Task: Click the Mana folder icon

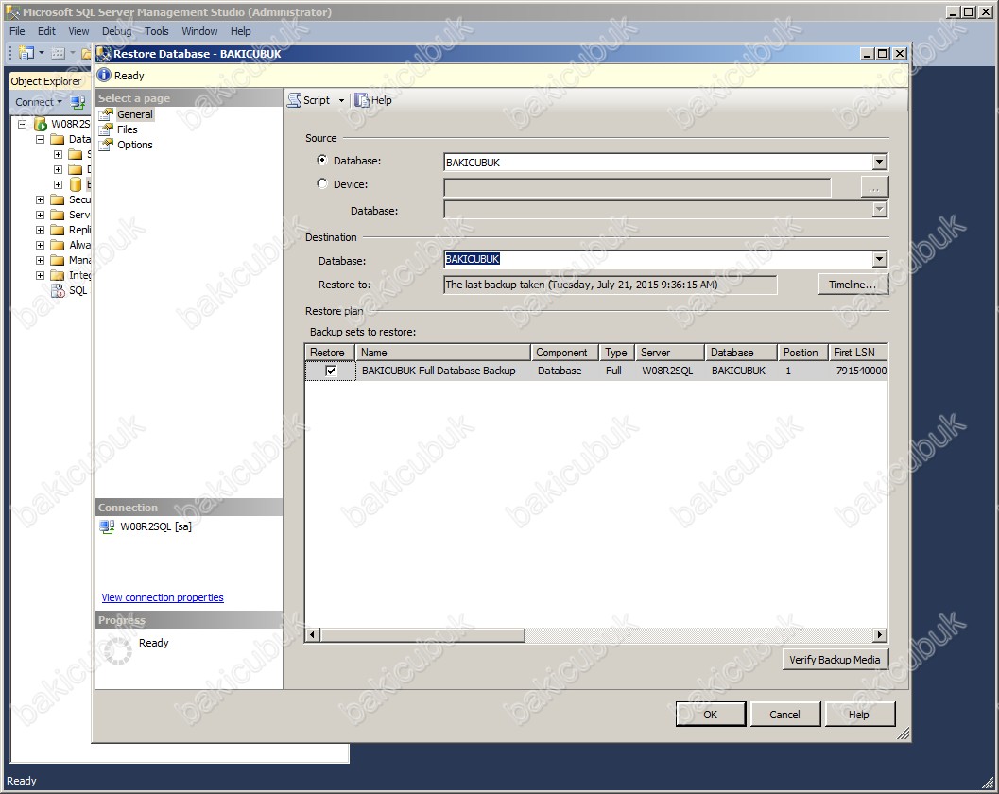Action: (x=58, y=260)
